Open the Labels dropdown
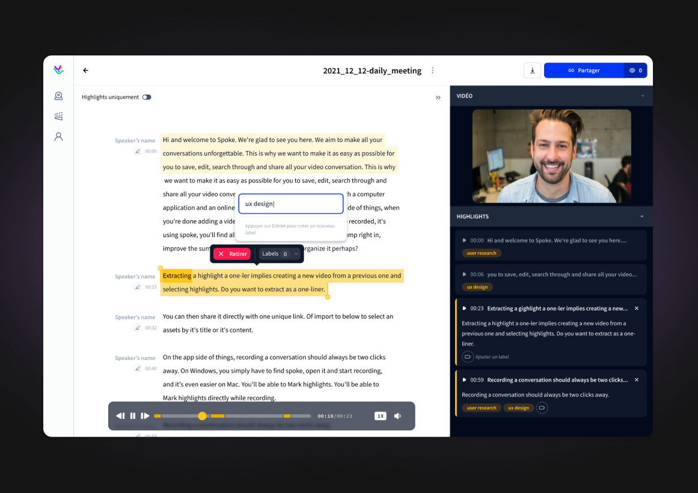This screenshot has height=493, width=698. pyautogui.click(x=280, y=253)
